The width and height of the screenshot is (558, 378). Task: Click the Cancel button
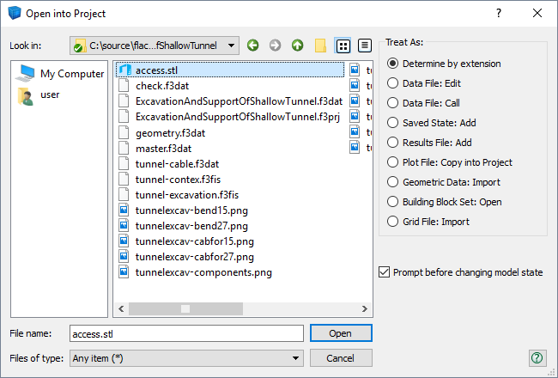pos(340,358)
